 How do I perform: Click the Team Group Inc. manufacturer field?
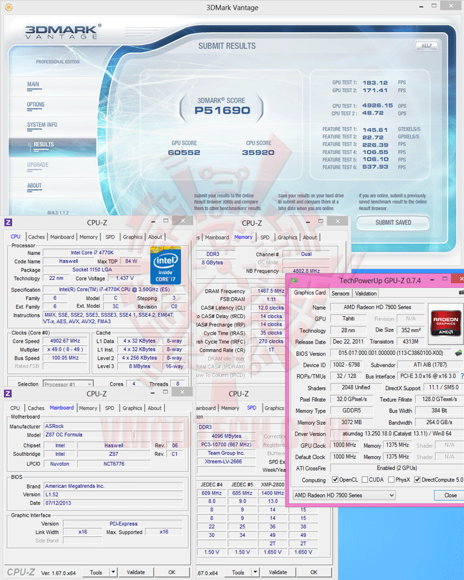(226, 453)
